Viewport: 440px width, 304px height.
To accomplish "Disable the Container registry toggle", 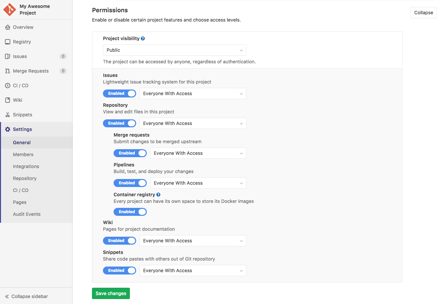I will click(130, 212).
